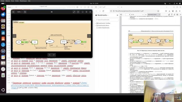Click new document icon in text editor
This screenshot has width=182, height=102.
(16, 7)
